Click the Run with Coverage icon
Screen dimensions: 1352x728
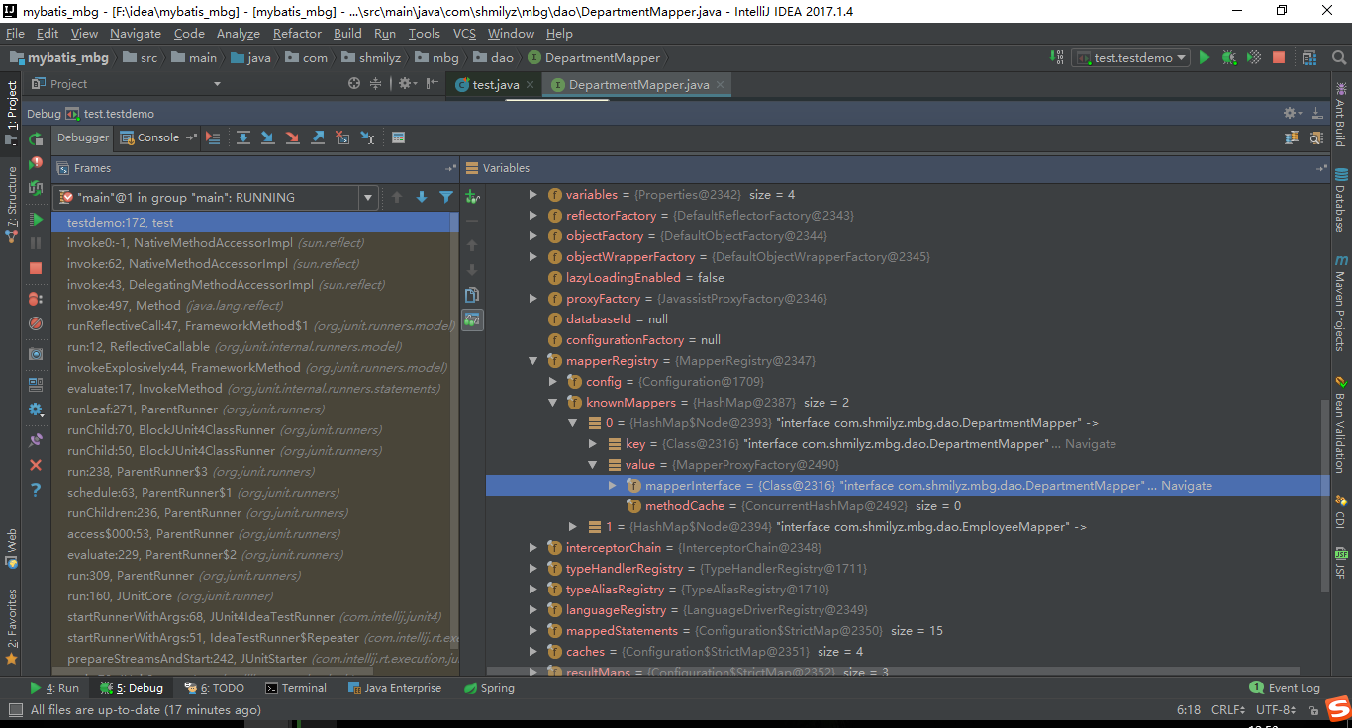tap(1253, 57)
